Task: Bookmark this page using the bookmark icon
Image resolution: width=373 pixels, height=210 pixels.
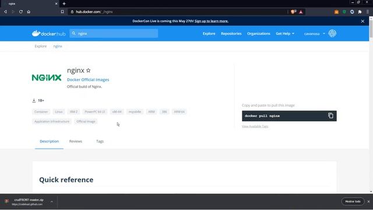Action: [x=62, y=12]
